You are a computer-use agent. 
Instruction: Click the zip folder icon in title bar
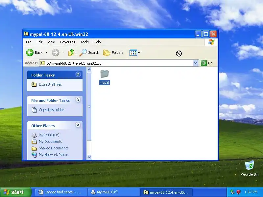pyautogui.click(x=26, y=34)
